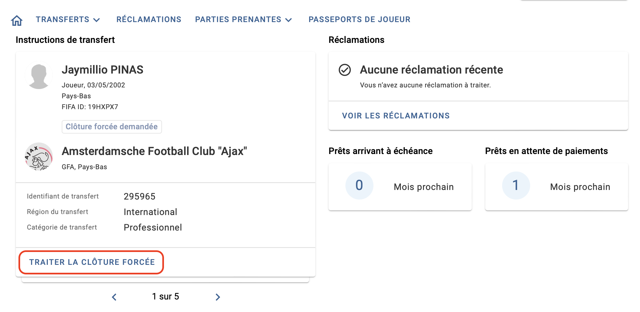The width and height of the screenshot is (640, 312).
Task: Select the Jaymillio PINAS player name
Action: click(x=103, y=70)
